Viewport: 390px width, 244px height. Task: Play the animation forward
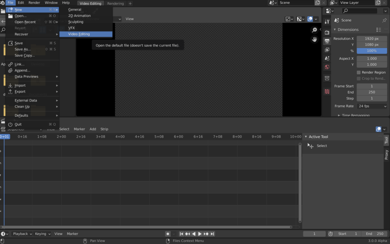(x=200, y=234)
